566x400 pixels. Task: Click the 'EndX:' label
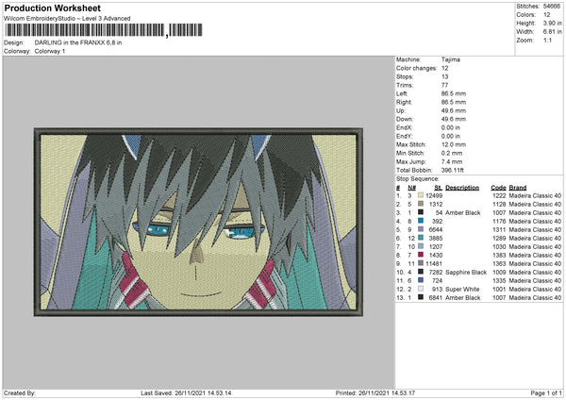pos(405,127)
